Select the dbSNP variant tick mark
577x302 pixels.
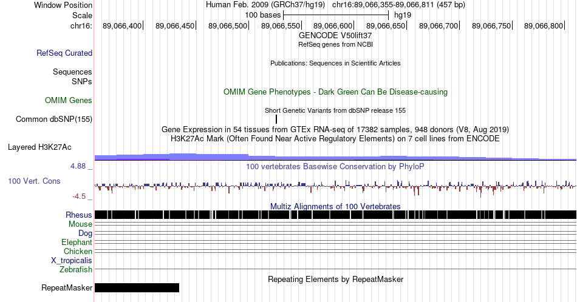coord(276,119)
